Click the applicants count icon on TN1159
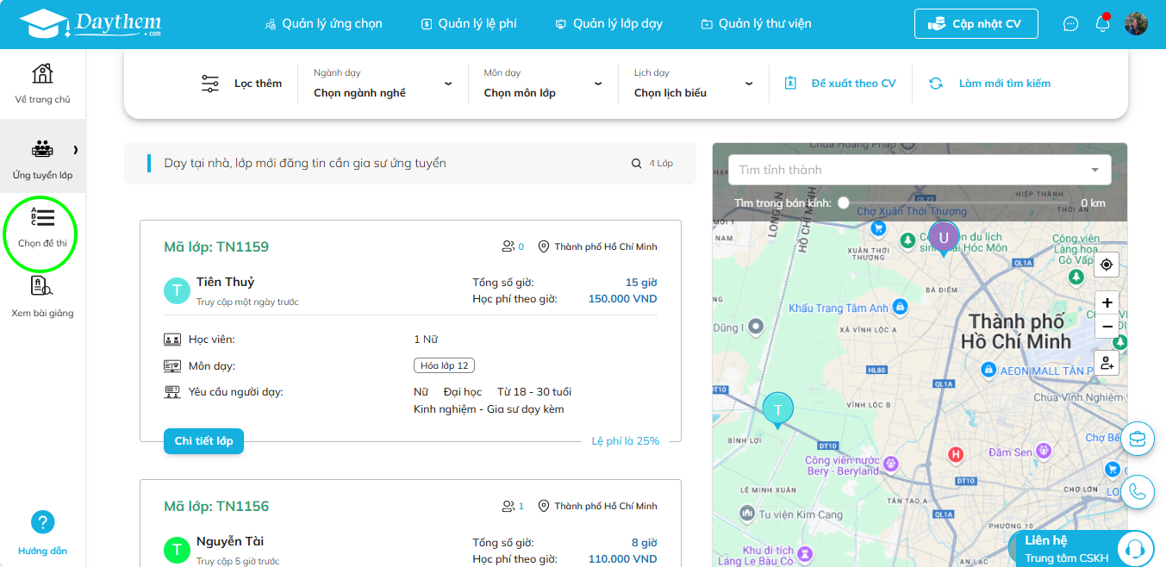 click(508, 246)
